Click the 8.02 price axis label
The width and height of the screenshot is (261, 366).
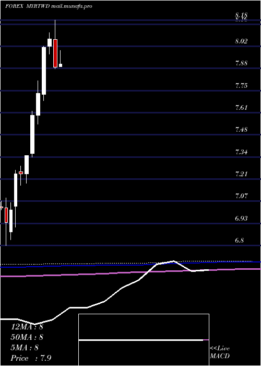[241, 41]
